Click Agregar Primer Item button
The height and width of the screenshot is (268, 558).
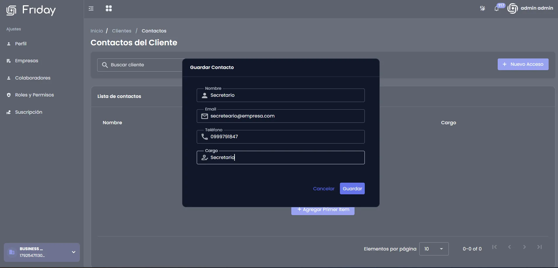coord(323,210)
